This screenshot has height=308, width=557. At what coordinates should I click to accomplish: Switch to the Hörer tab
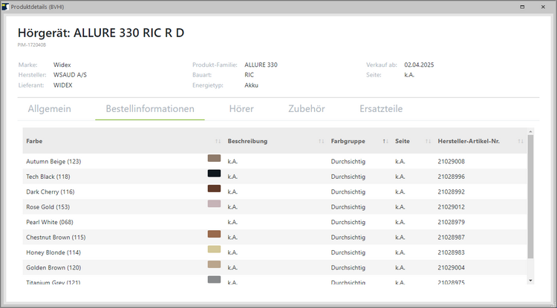pos(241,108)
